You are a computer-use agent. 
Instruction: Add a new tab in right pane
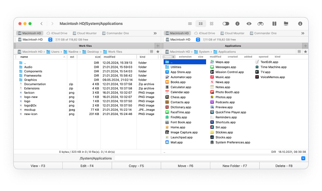click(x=305, y=45)
